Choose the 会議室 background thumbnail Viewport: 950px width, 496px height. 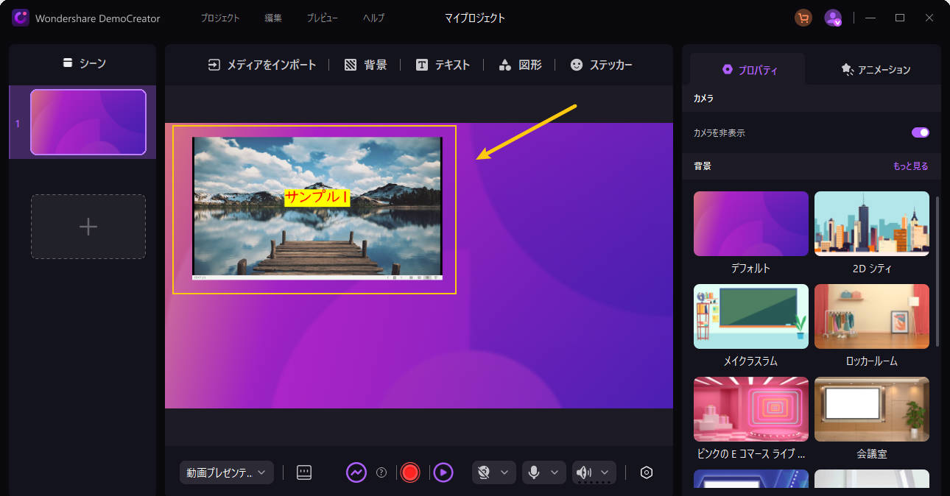[872, 409]
